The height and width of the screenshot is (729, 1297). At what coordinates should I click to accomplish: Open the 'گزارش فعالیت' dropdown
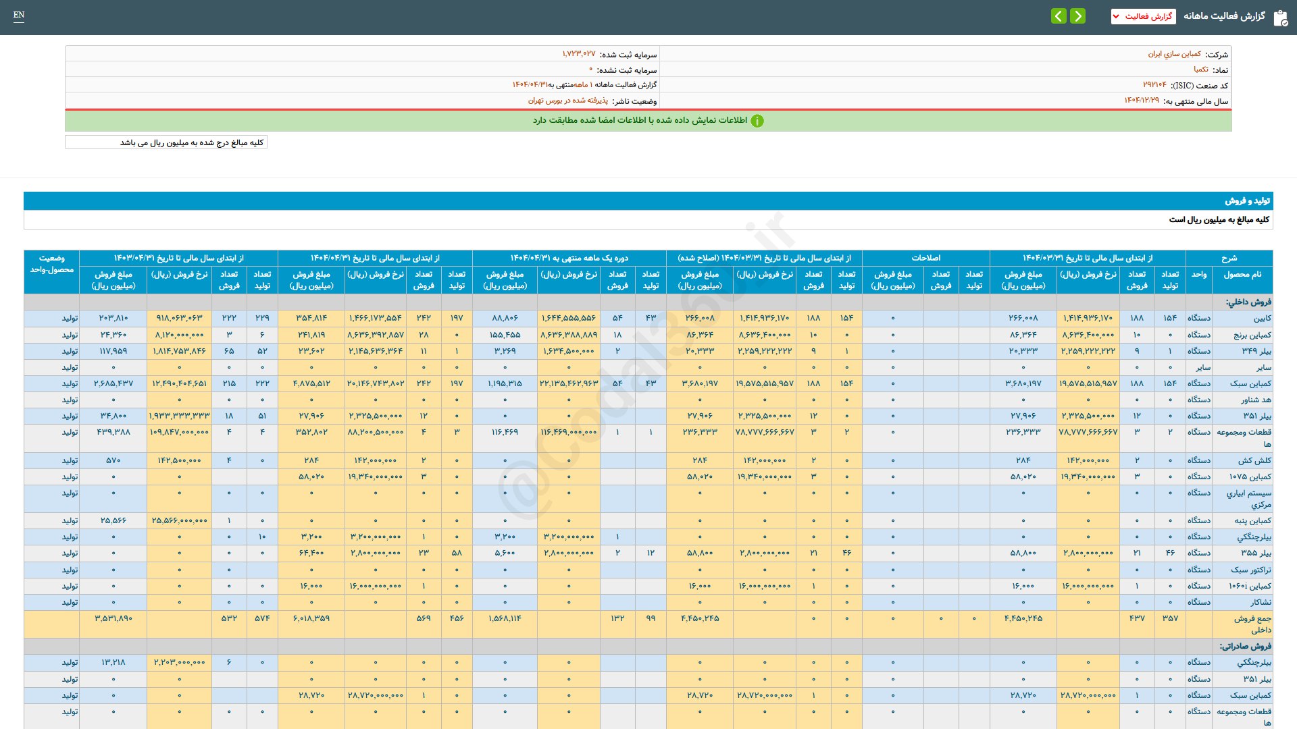pyautogui.click(x=1143, y=16)
